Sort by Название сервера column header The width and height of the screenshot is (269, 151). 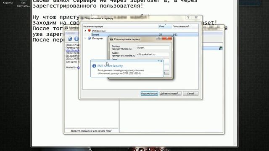pos(121,26)
